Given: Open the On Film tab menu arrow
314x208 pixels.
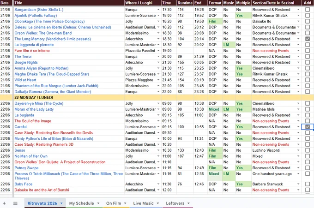Looking at the screenshot, I should pos(125,203).
